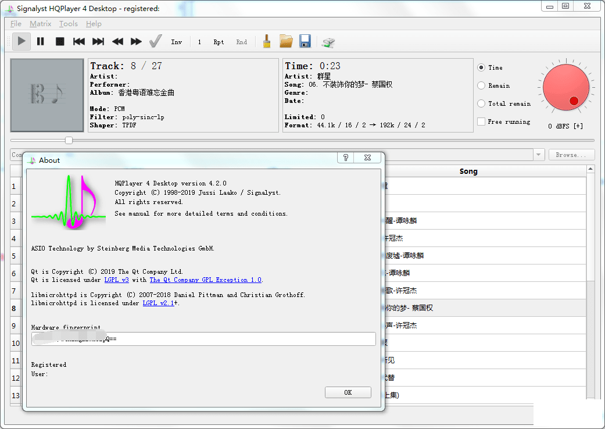Open the Tools menu
This screenshot has height=429, width=605.
(69, 23)
